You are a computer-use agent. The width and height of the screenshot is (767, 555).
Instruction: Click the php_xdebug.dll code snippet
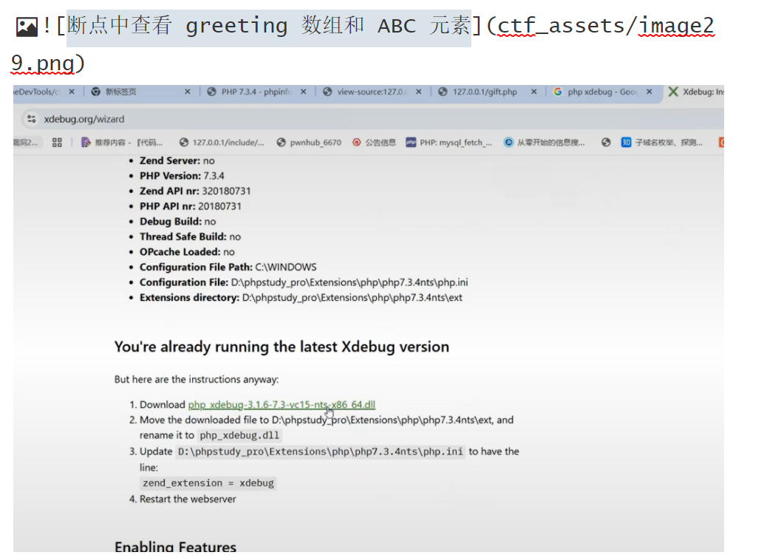click(x=239, y=435)
